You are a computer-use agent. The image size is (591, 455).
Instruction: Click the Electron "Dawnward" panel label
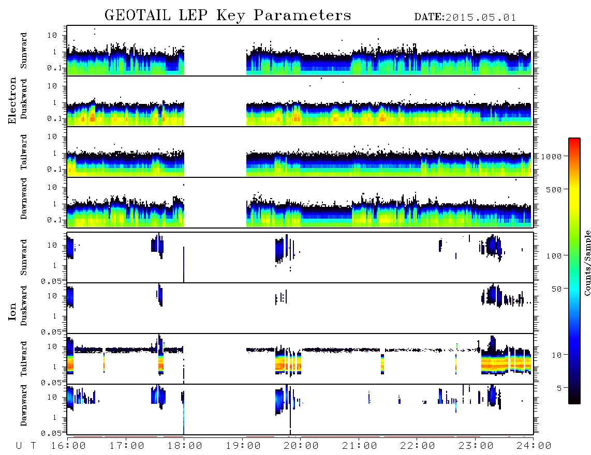(24, 199)
